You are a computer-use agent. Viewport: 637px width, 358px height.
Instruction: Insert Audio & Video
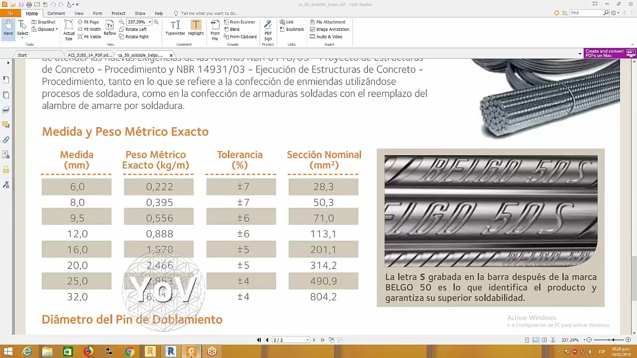click(326, 37)
